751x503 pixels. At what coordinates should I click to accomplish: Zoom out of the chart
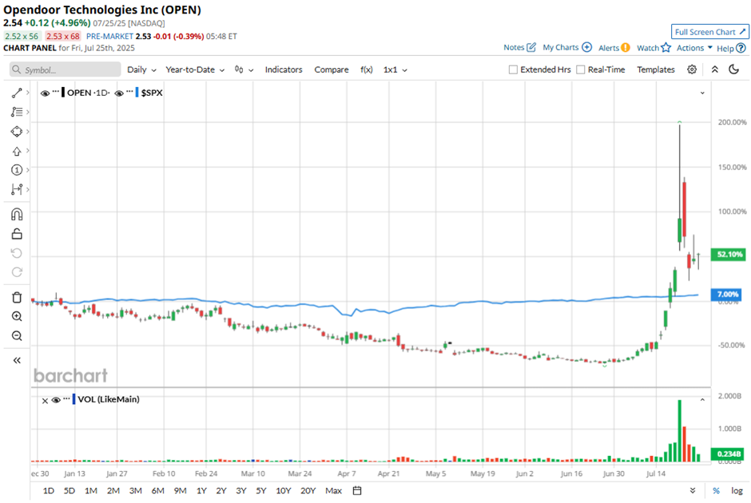17,335
